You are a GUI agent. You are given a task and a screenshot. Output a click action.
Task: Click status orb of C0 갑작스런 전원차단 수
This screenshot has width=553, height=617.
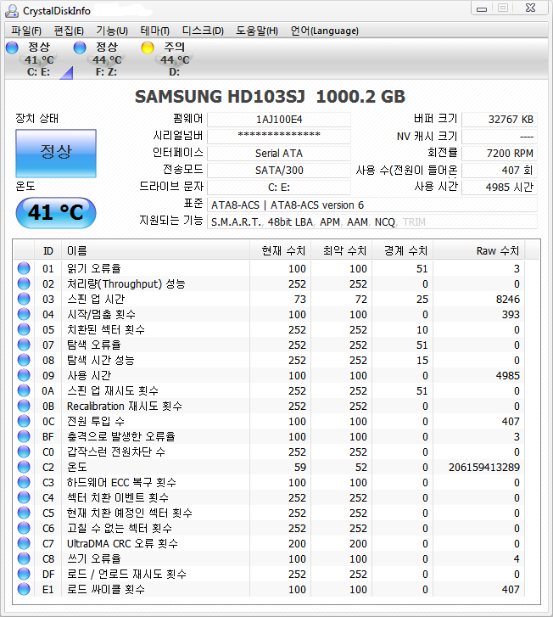[x=24, y=452]
